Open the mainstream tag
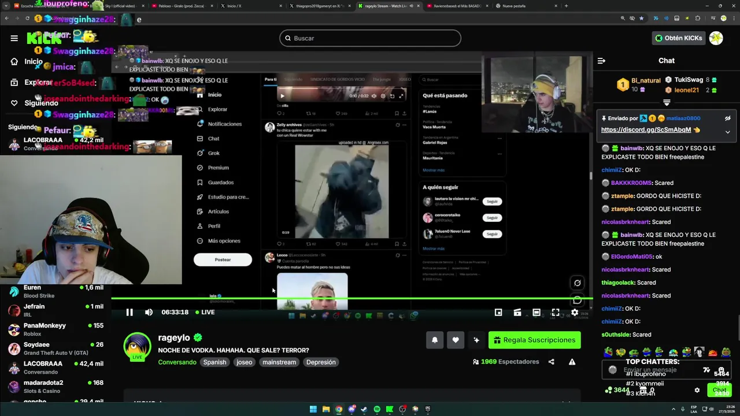Viewport: 740px width, 416px height. coord(279,362)
